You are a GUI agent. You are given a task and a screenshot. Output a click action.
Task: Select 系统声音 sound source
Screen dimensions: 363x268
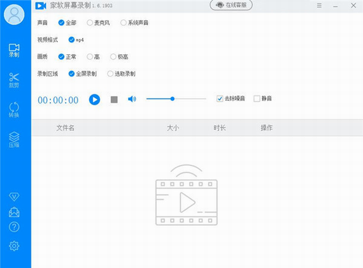click(134, 23)
